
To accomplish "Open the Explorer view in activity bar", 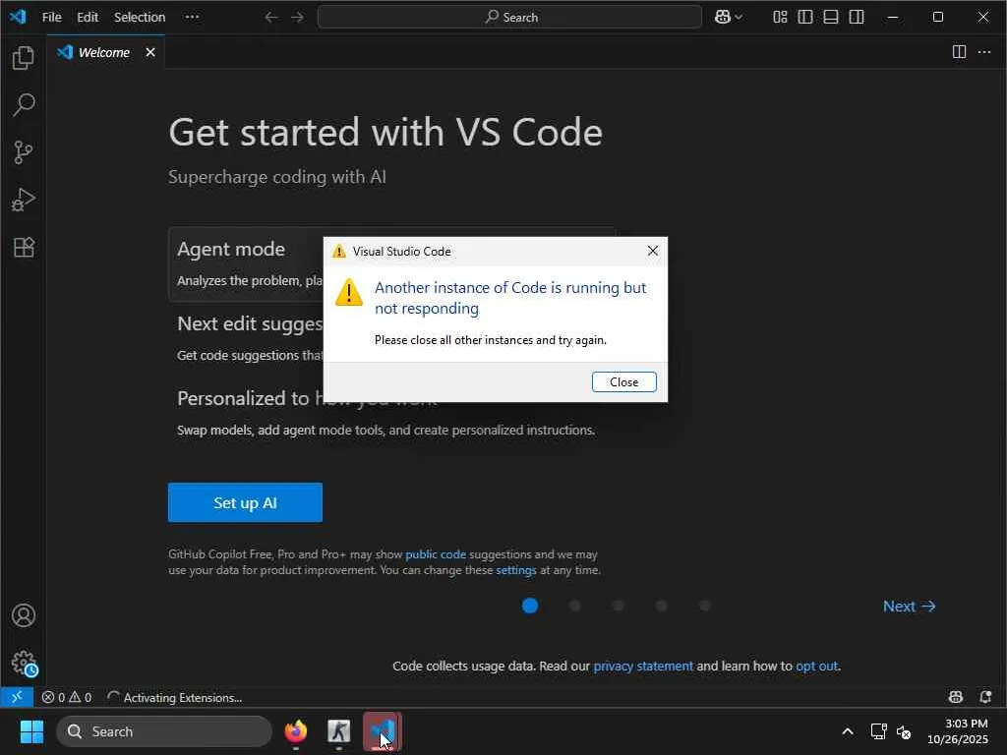I will pyautogui.click(x=24, y=58).
